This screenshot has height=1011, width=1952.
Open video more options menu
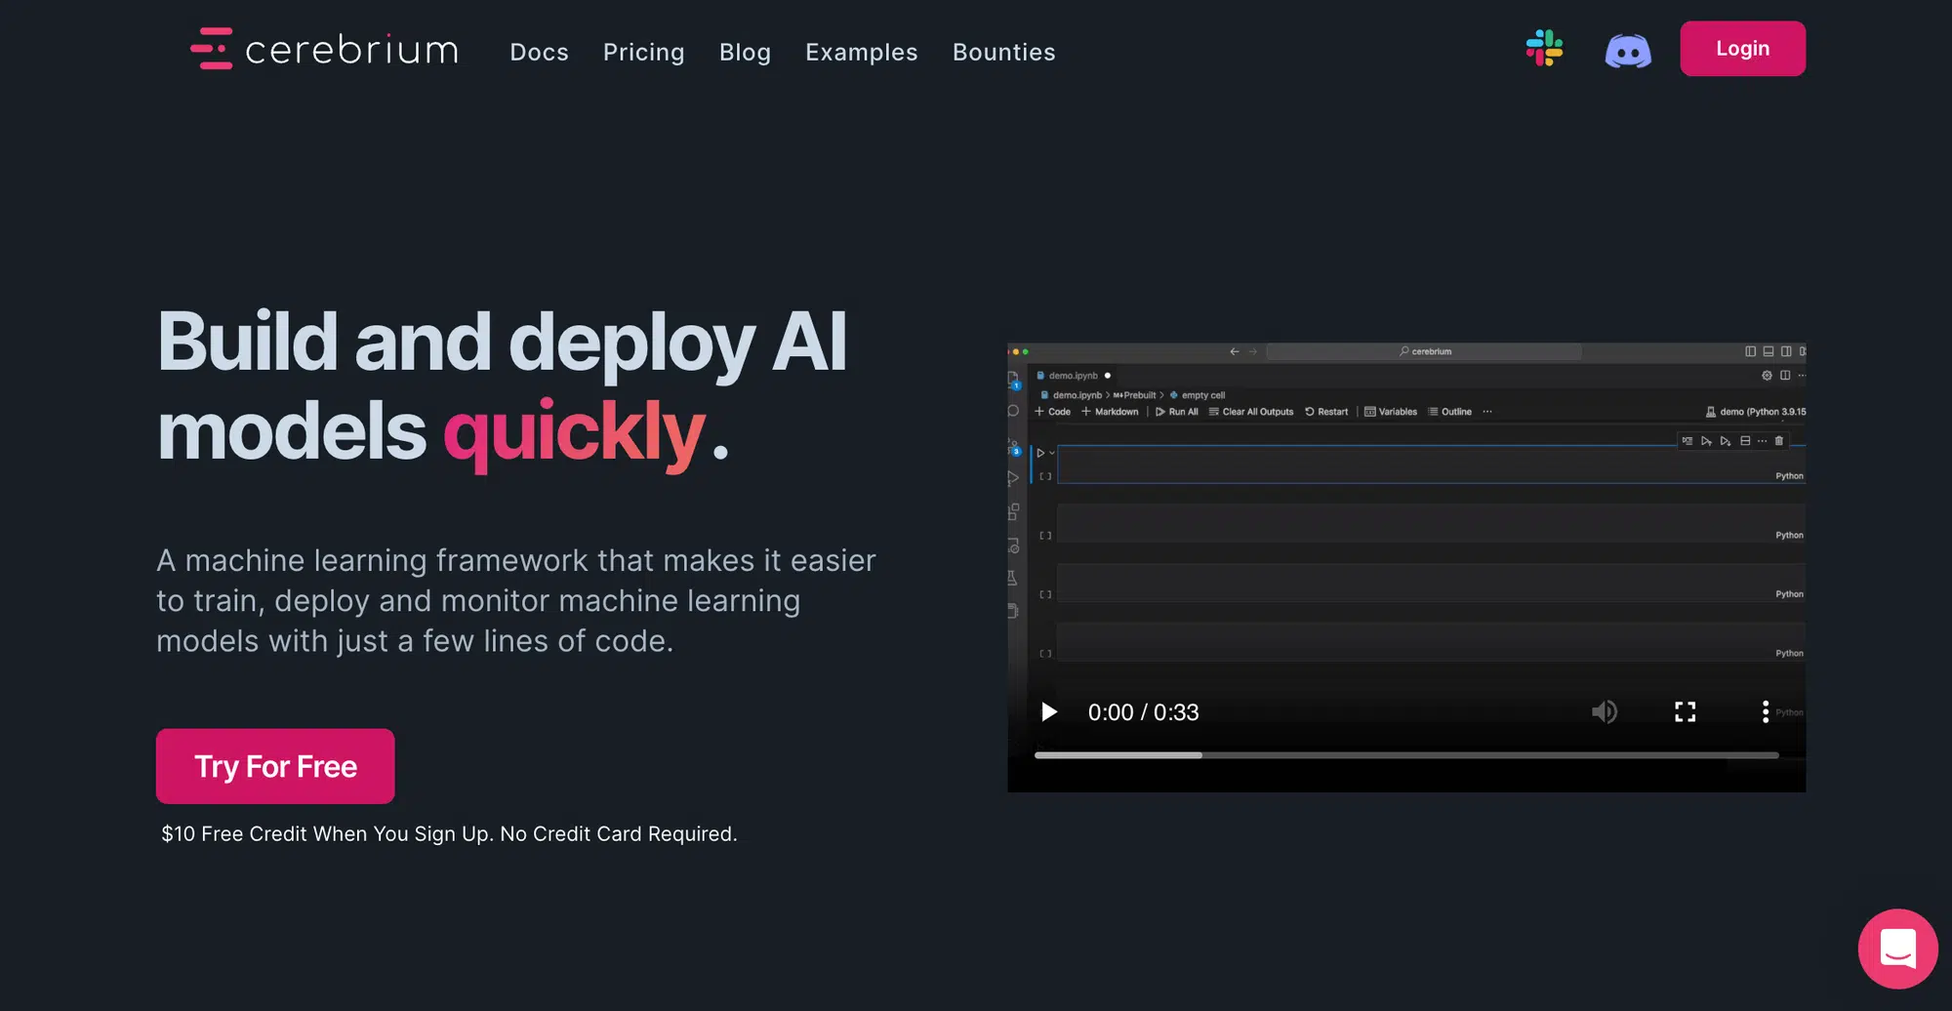point(1765,712)
